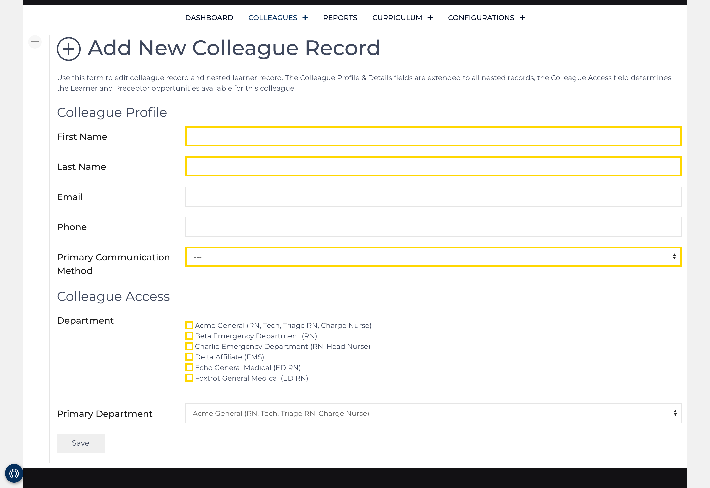710x488 pixels.
Task: Select Colleagues in the top navigation
Action: [x=273, y=17]
